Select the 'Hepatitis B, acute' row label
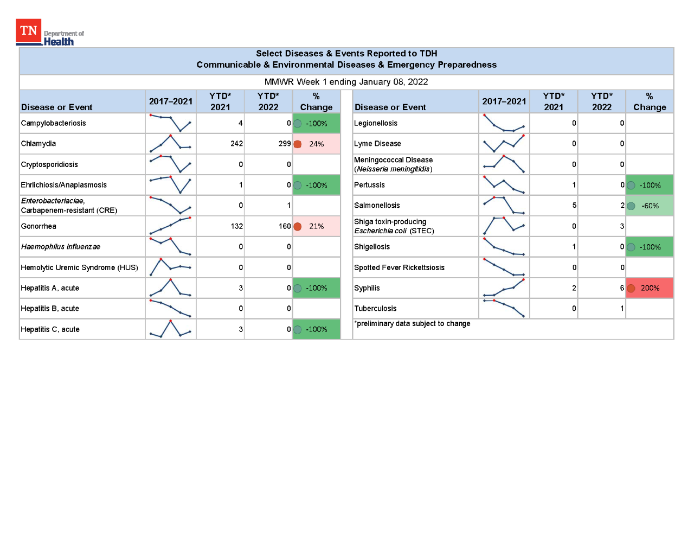 pos(50,309)
